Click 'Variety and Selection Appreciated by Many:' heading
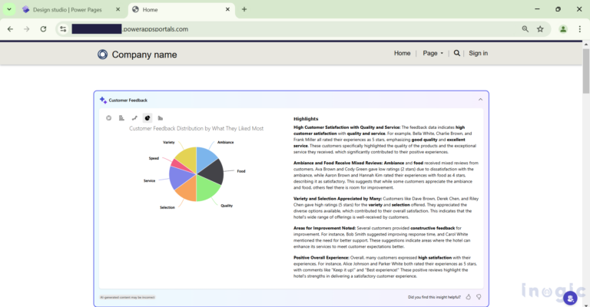This screenshot has height=307, width=590. tap(337, 199)
